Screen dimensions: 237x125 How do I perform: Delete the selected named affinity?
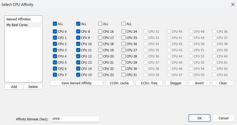[33, 87]
